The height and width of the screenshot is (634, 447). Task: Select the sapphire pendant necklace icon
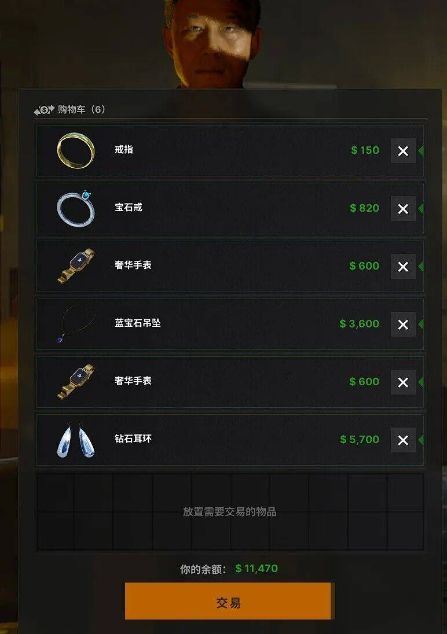(x=76, y=324)
